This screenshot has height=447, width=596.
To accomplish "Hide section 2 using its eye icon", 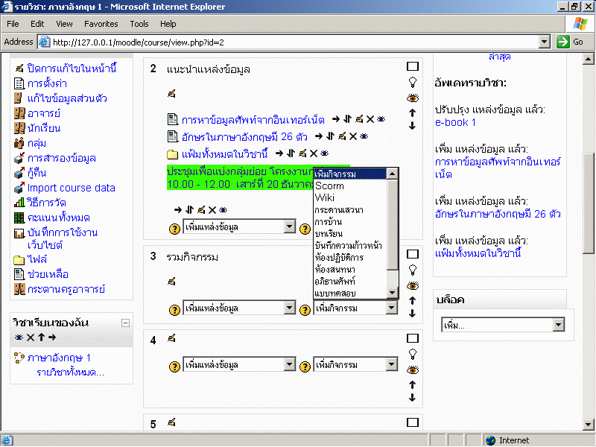I will [412, 98].
